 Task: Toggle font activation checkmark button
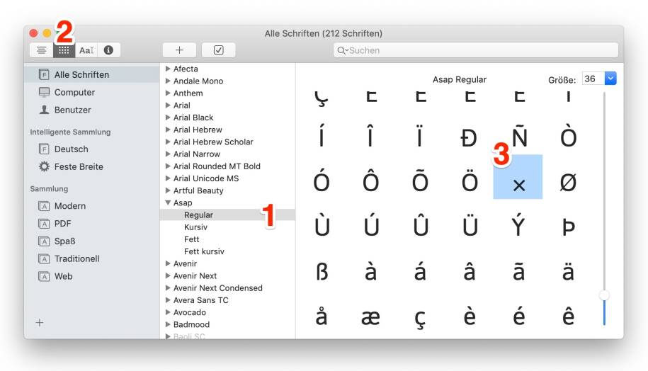coord(219,50)
